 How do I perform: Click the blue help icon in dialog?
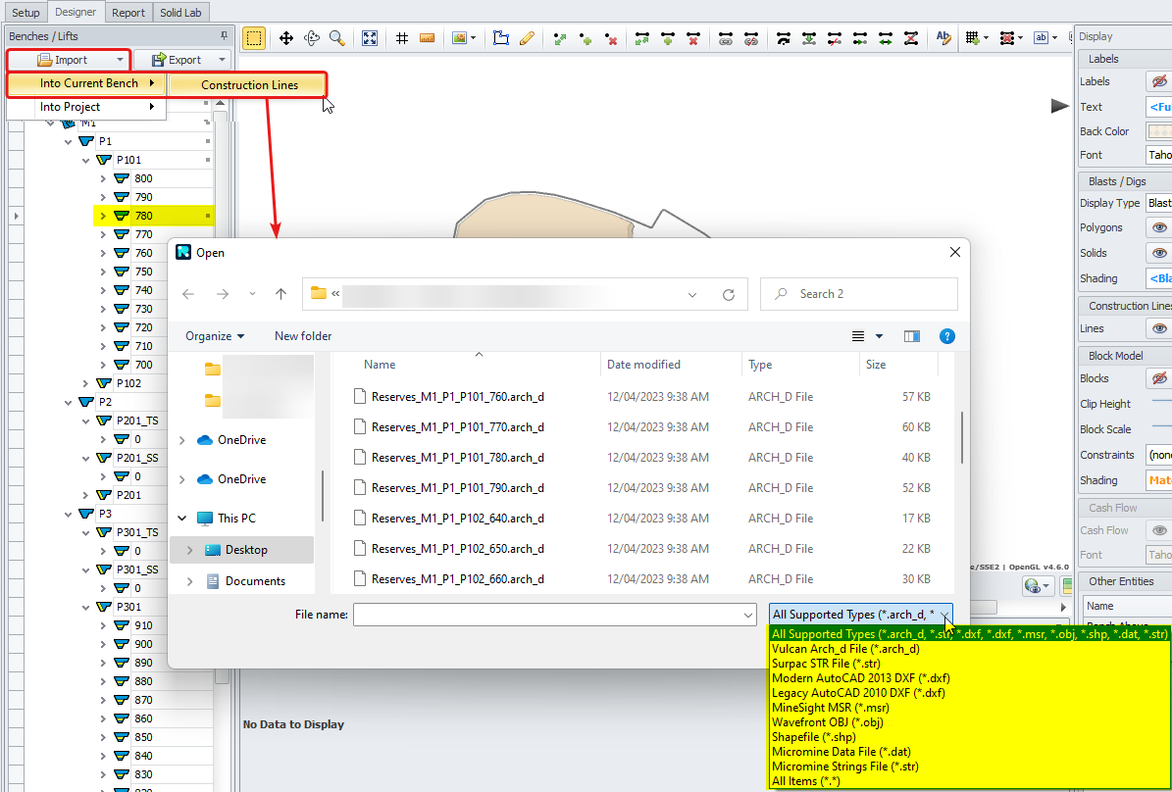click(946, 336)
